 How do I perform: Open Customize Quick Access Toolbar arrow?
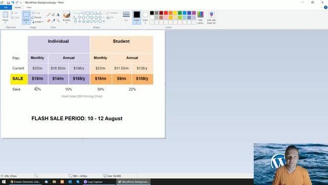point(21,3)
